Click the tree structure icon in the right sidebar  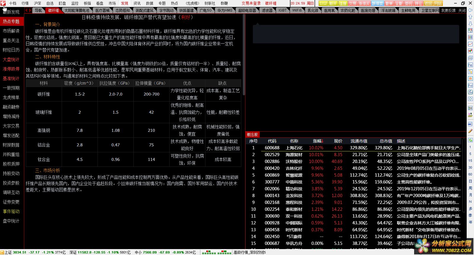point(470,71)
